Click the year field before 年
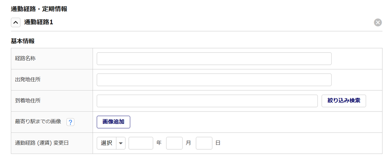Viewport: 390px width, 157px height. 141,143
